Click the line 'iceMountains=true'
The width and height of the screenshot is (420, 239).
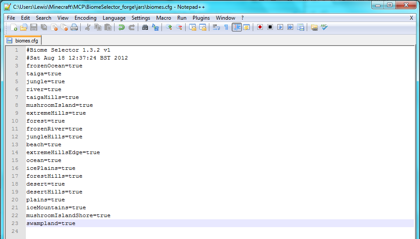click(56, 207)
